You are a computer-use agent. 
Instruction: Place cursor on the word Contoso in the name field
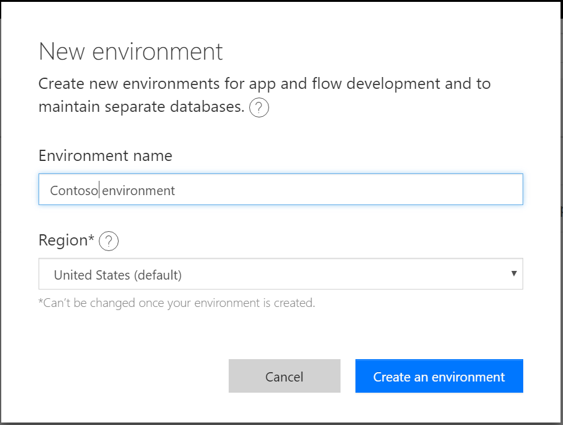coord(73,191)
